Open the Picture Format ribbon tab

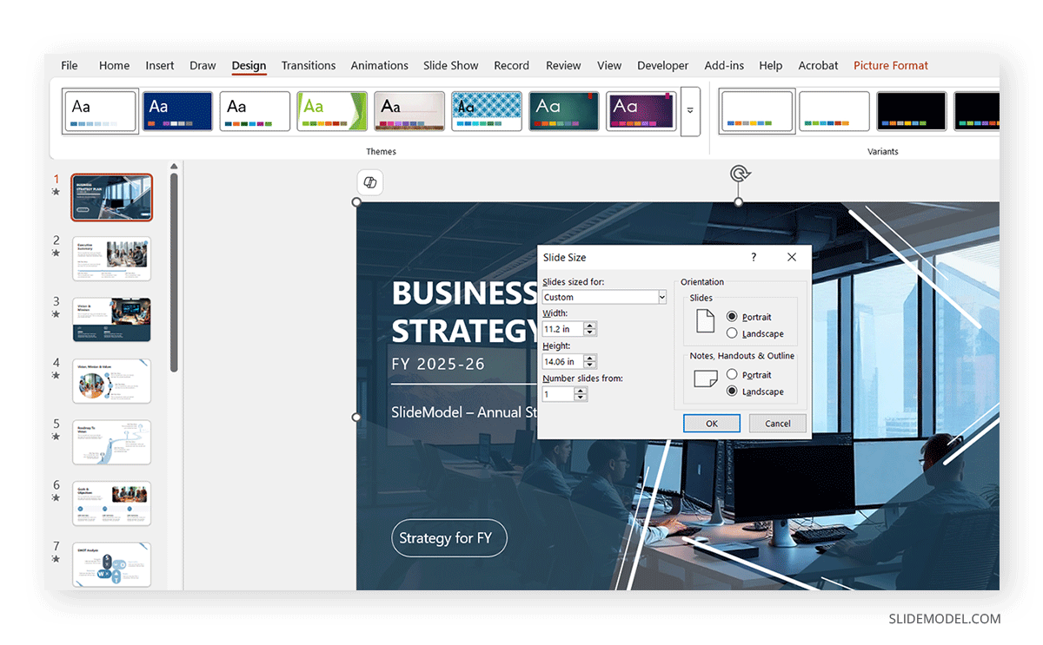(891, 65)
